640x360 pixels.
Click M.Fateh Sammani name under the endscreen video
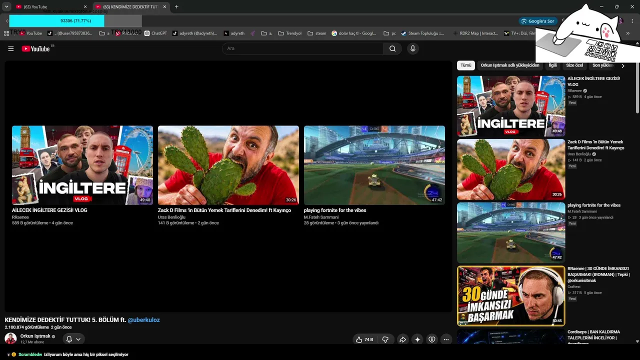[x=321, y=217]
